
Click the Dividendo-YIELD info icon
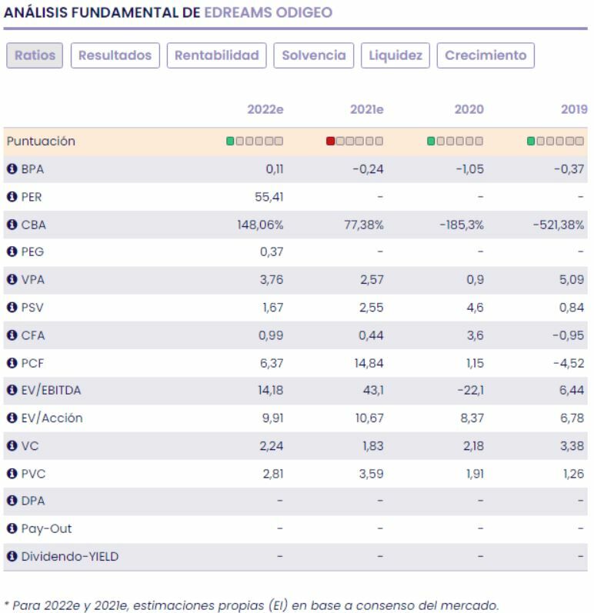12,557
